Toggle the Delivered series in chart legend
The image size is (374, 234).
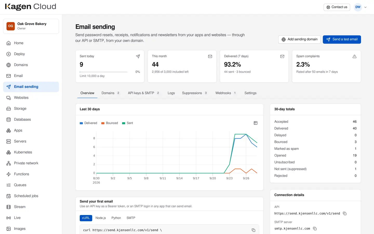coord(88,123)
